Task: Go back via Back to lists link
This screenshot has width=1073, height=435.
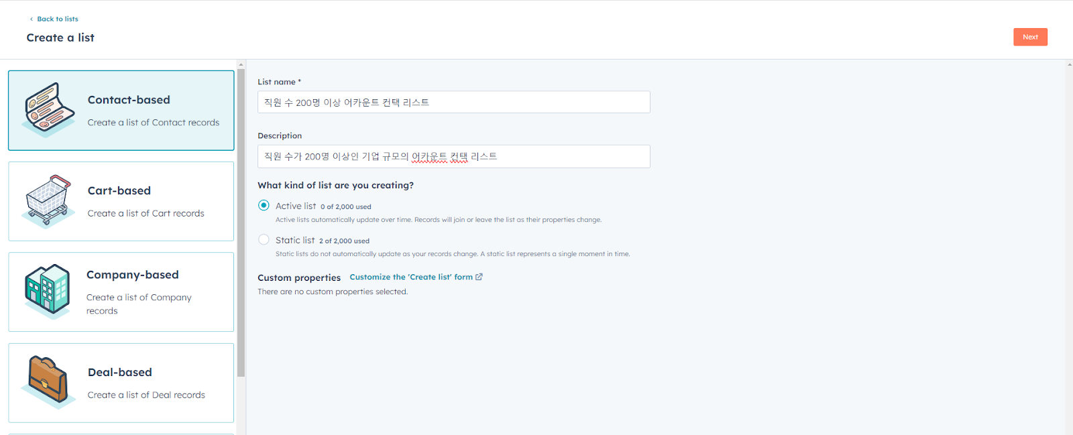Action: pyautogui.click(x=58, y=19)
